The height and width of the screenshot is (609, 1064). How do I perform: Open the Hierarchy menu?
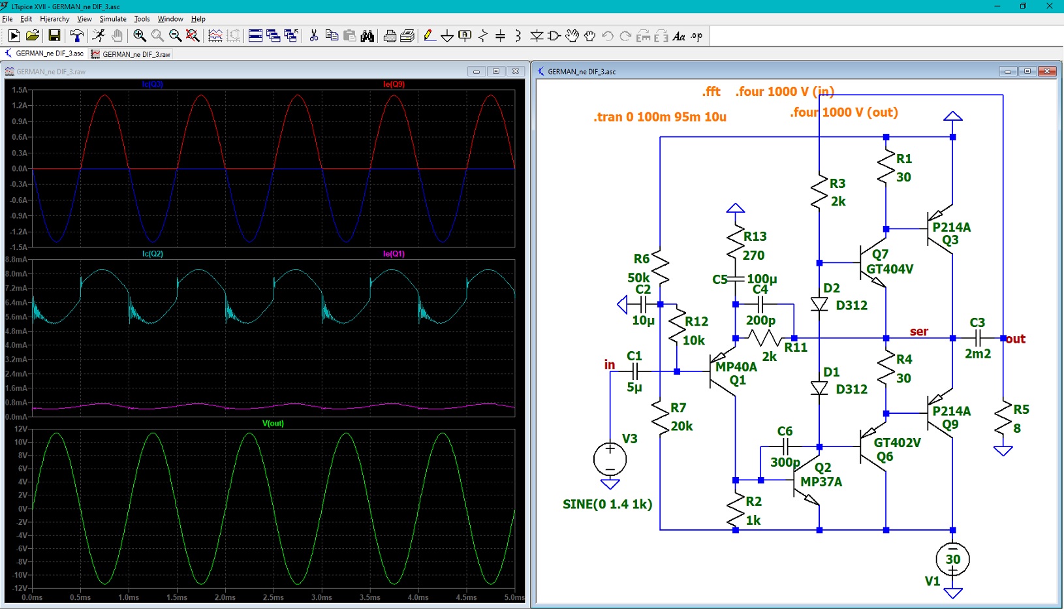[x=54, y=19]
